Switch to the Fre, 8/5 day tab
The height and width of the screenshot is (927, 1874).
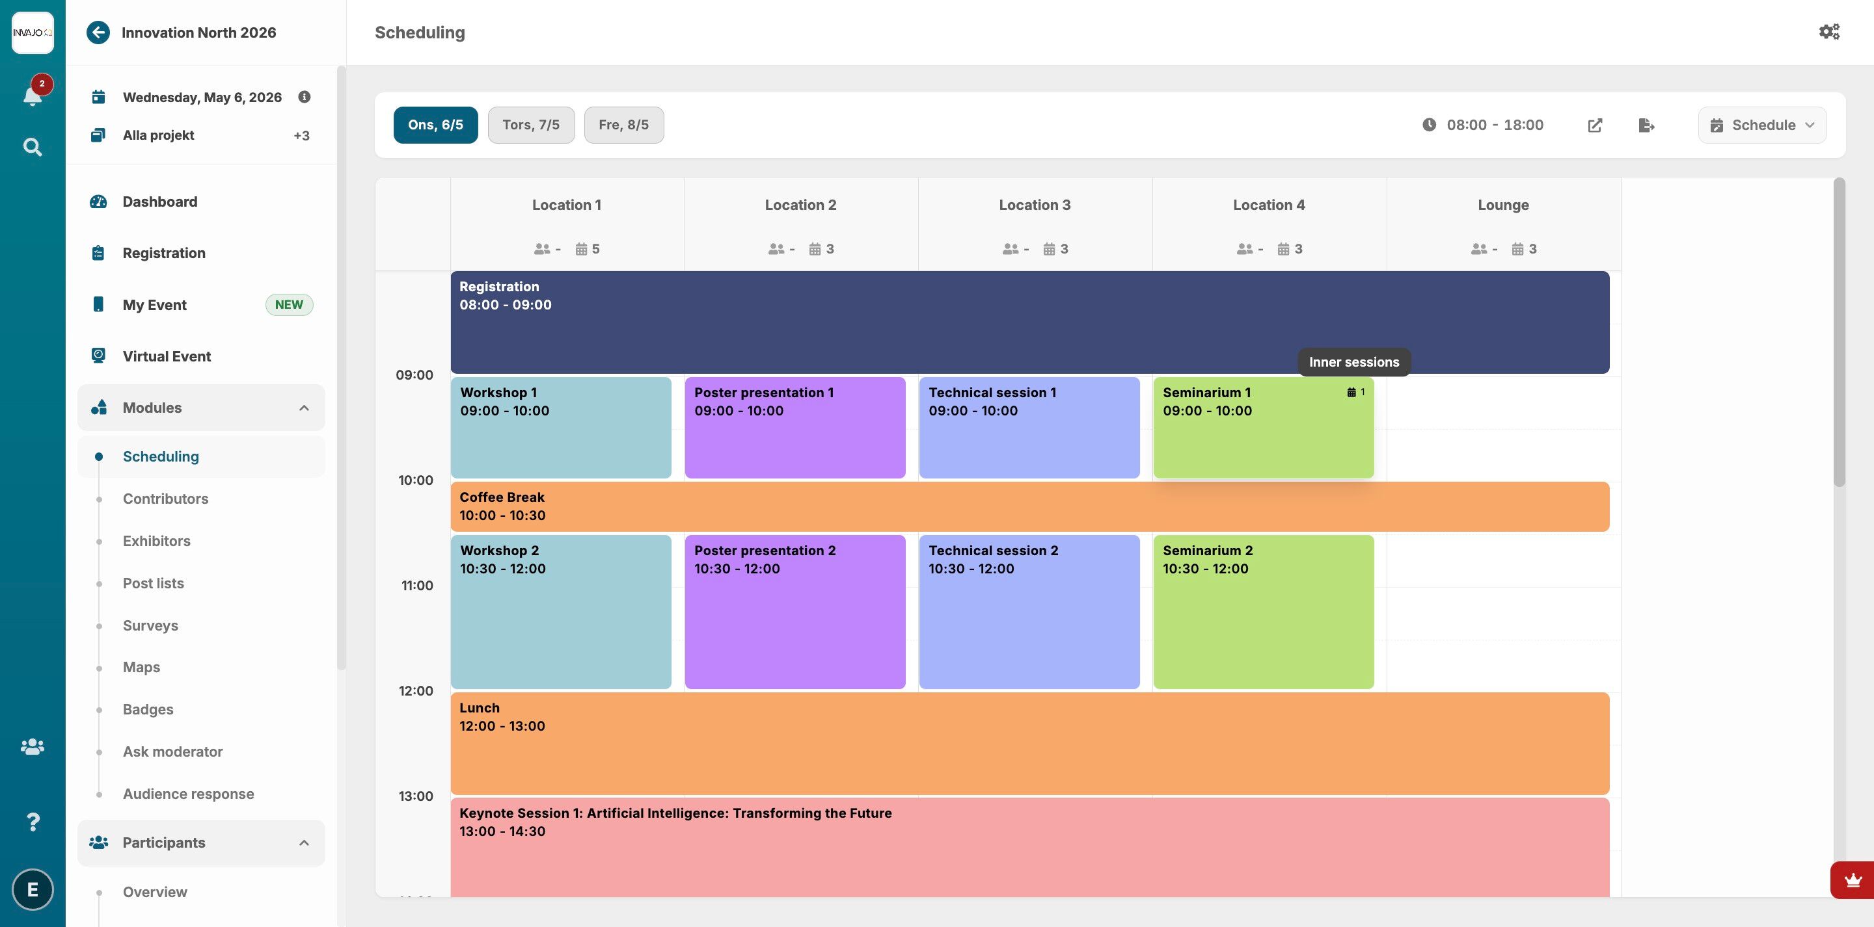(623, 125)
